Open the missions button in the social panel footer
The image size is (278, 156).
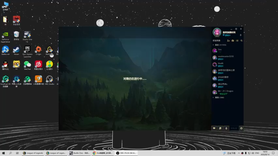click(220, 128)
